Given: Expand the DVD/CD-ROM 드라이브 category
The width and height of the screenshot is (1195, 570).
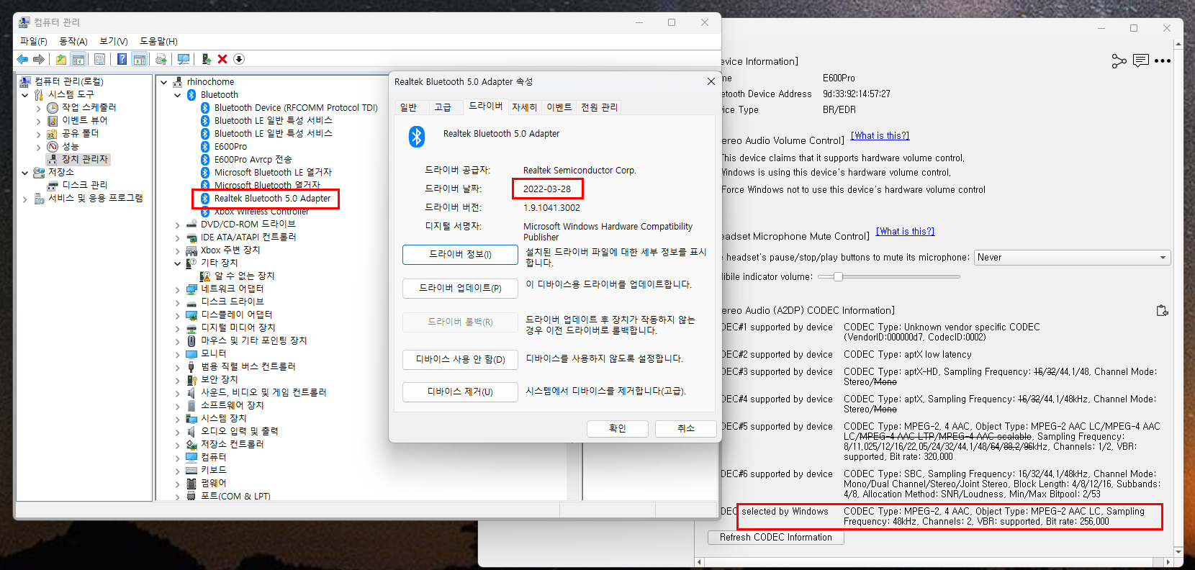Looking at the screenshot, I should pos(178,225).
